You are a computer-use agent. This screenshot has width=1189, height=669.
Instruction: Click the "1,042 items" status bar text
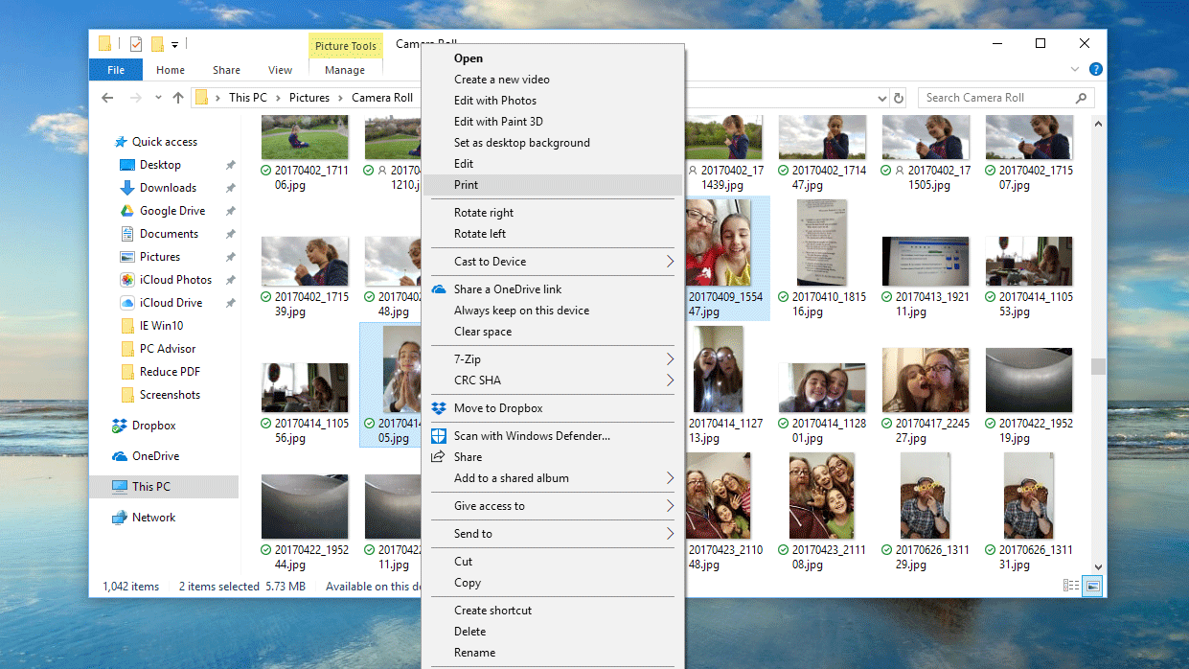[130, 587]
